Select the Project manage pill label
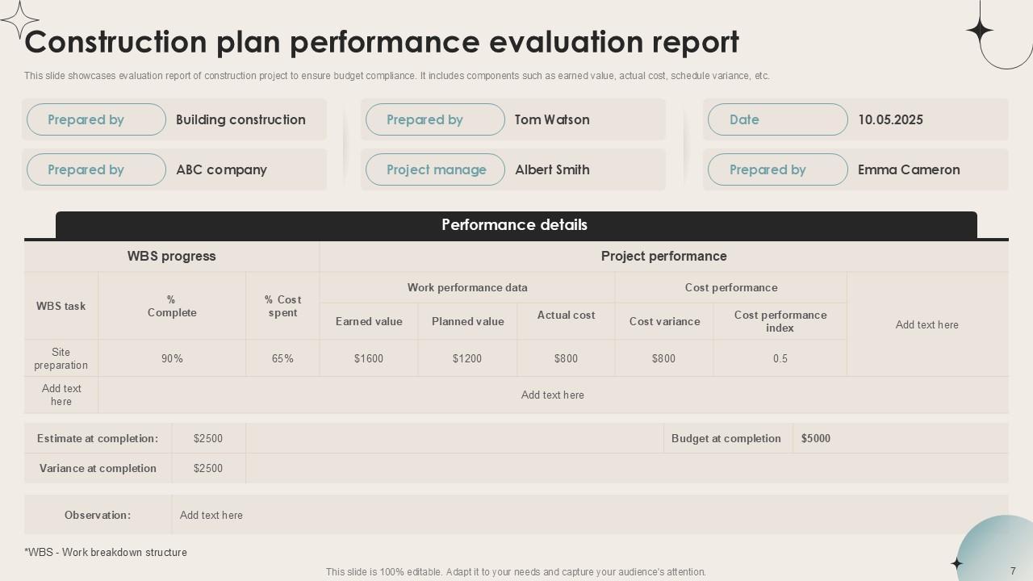 pyautogui.click(x=436, y=169)
